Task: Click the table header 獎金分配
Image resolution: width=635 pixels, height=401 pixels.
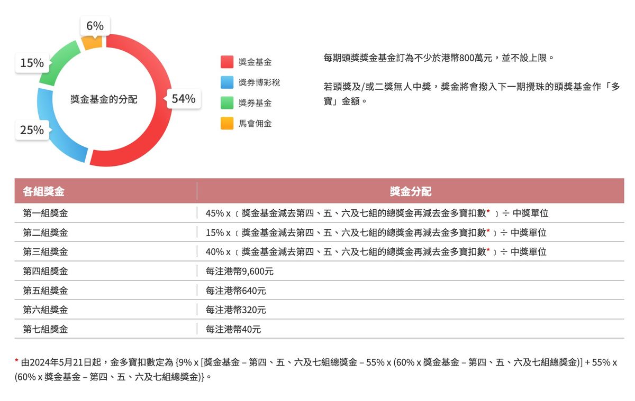Action: coord(411,191)
